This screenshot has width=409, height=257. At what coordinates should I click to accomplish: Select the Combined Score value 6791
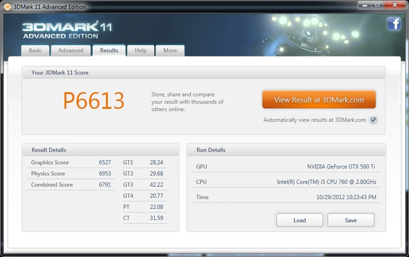pos(105,185)
